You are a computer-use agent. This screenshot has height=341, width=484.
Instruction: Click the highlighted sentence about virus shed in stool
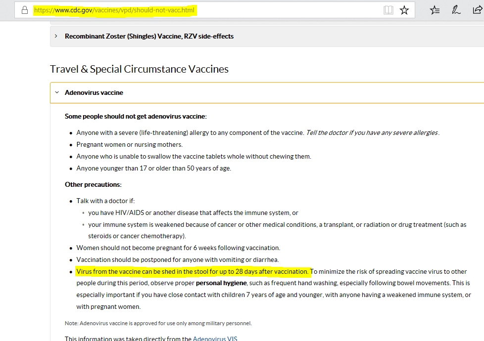click(x=193, y=271)
